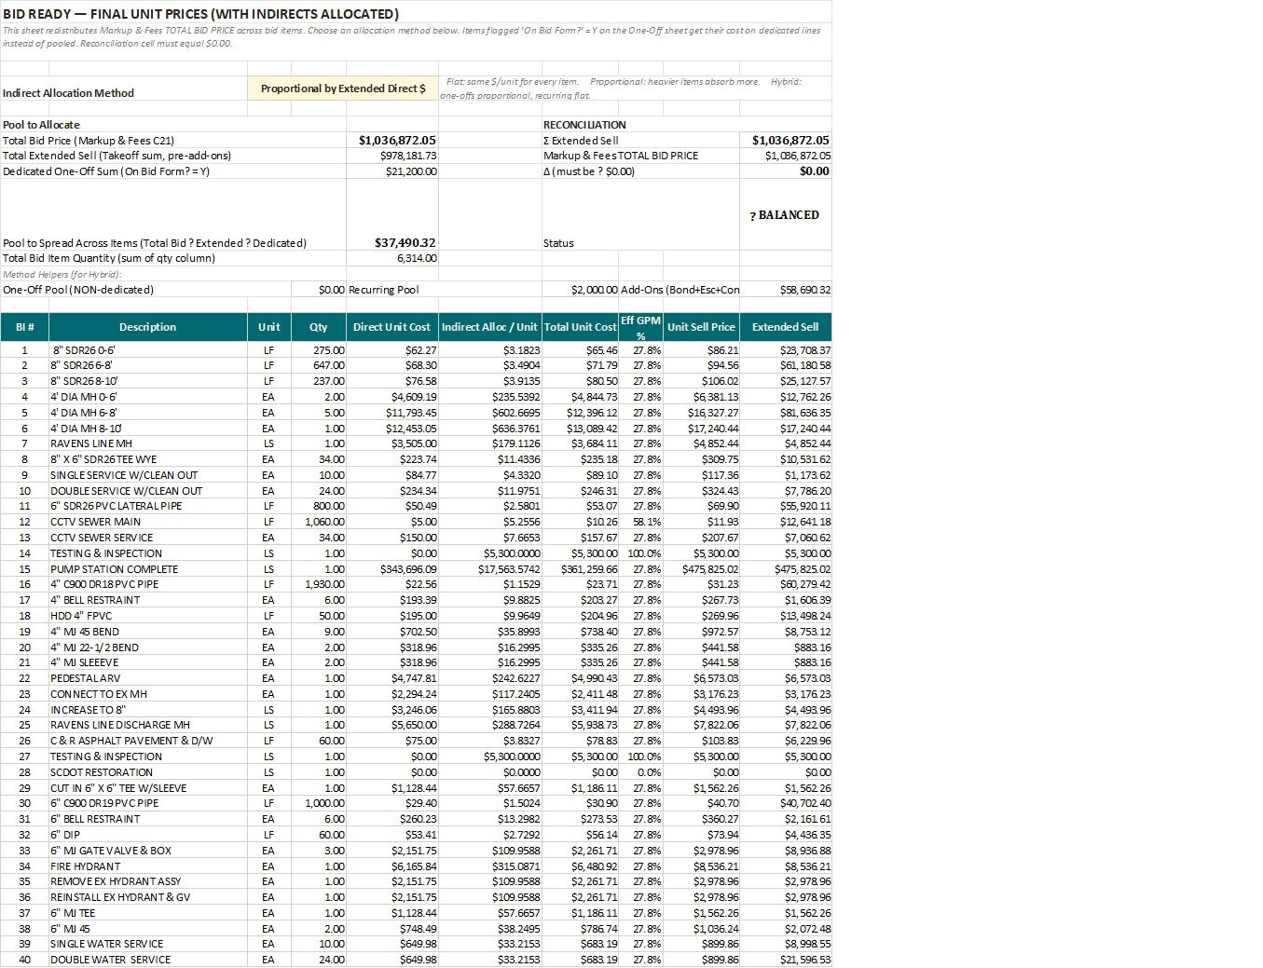Select the 'SINGLE WATER SERVICE' description cell
The image size is (1263, 968).
pyautogui.click(x=148, y=944)
